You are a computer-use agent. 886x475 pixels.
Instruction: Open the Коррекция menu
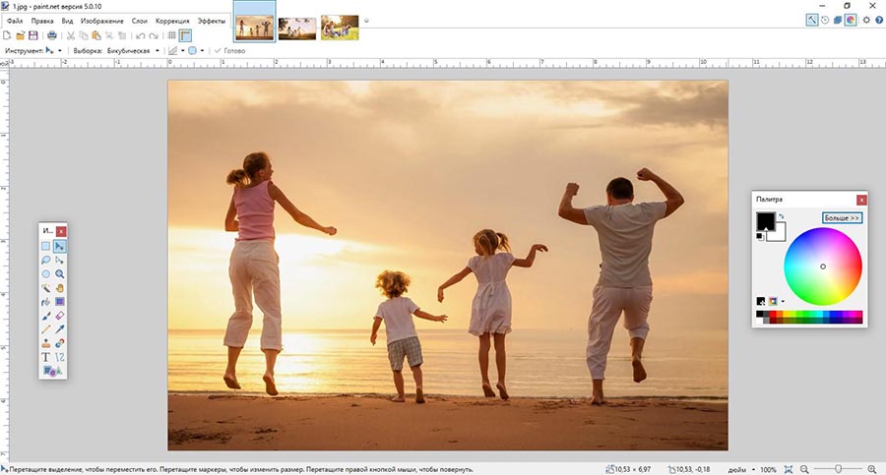coord(172,20)
